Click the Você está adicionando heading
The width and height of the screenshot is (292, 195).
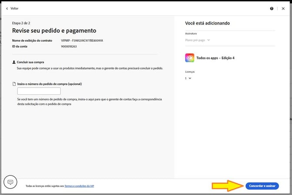click(207, 23)
